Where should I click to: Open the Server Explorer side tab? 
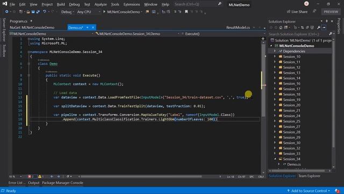pos(4,30)
